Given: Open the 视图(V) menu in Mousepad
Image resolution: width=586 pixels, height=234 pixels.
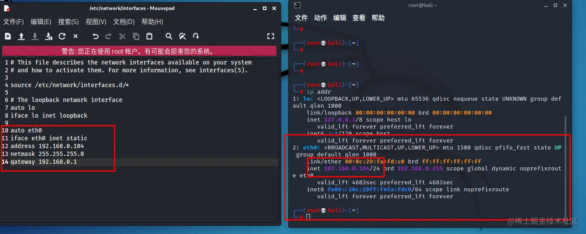Looking at the screenshot, I should 96,22.
